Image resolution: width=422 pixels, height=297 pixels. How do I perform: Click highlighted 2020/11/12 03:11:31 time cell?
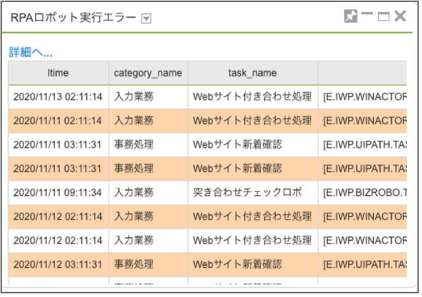[x=59, y=264]
